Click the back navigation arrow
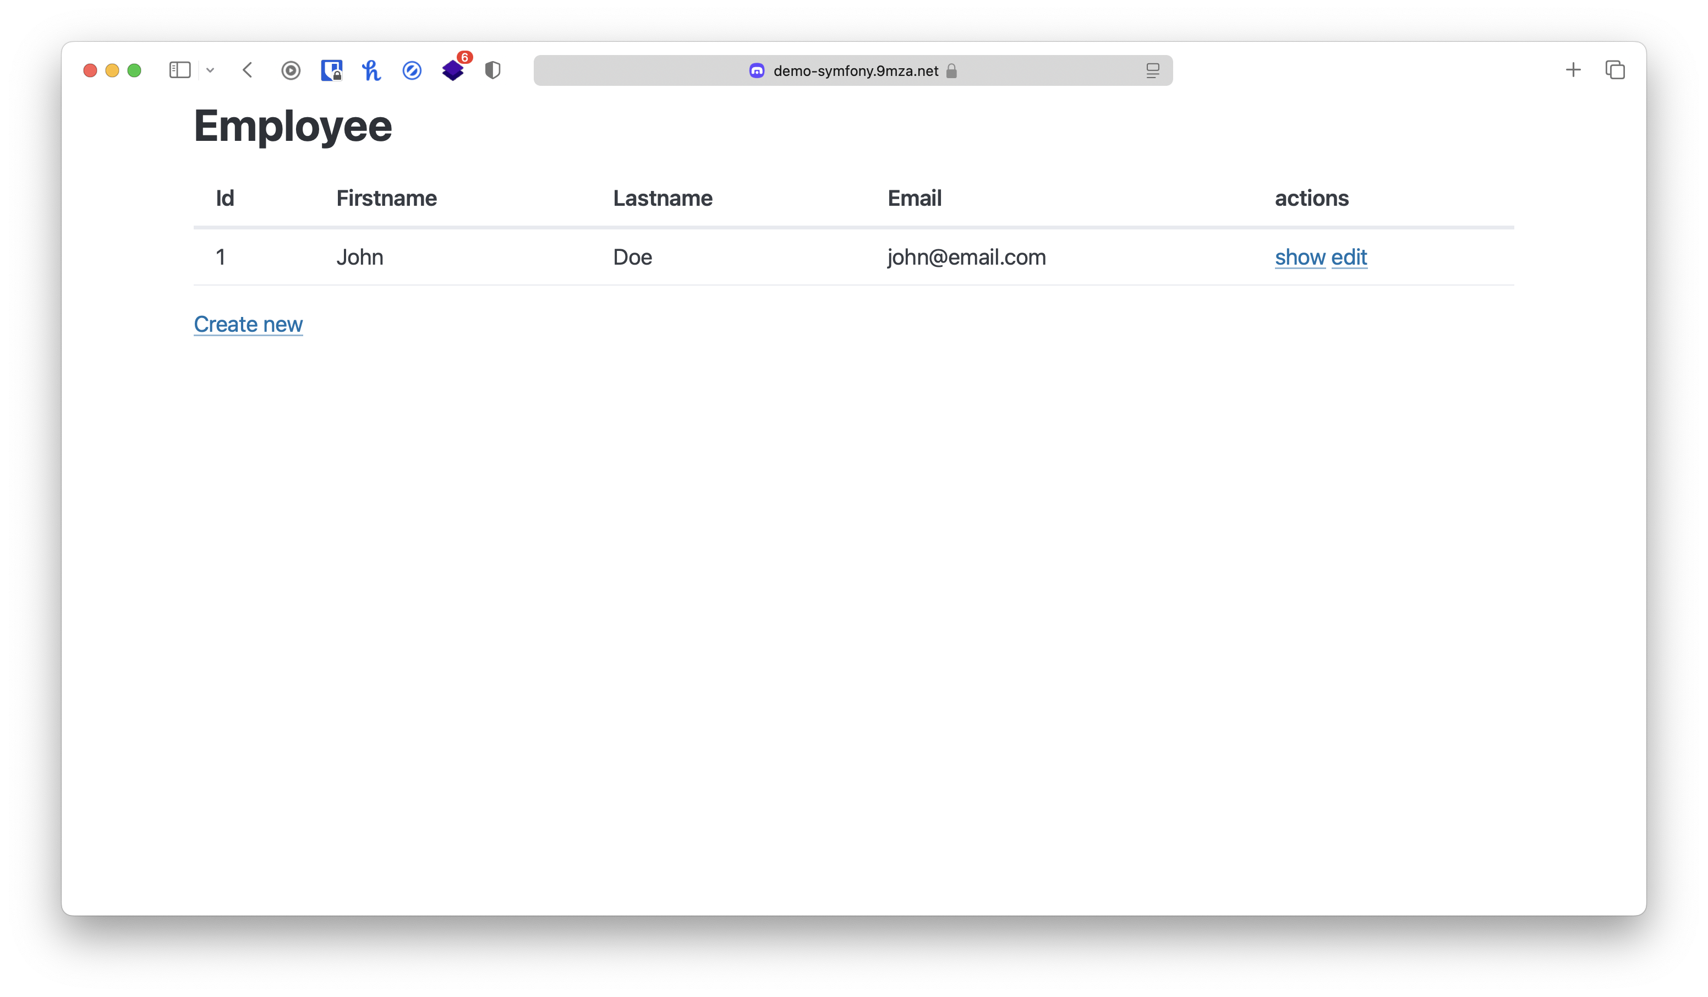1708x997 pixels. [x=247, y=70]
